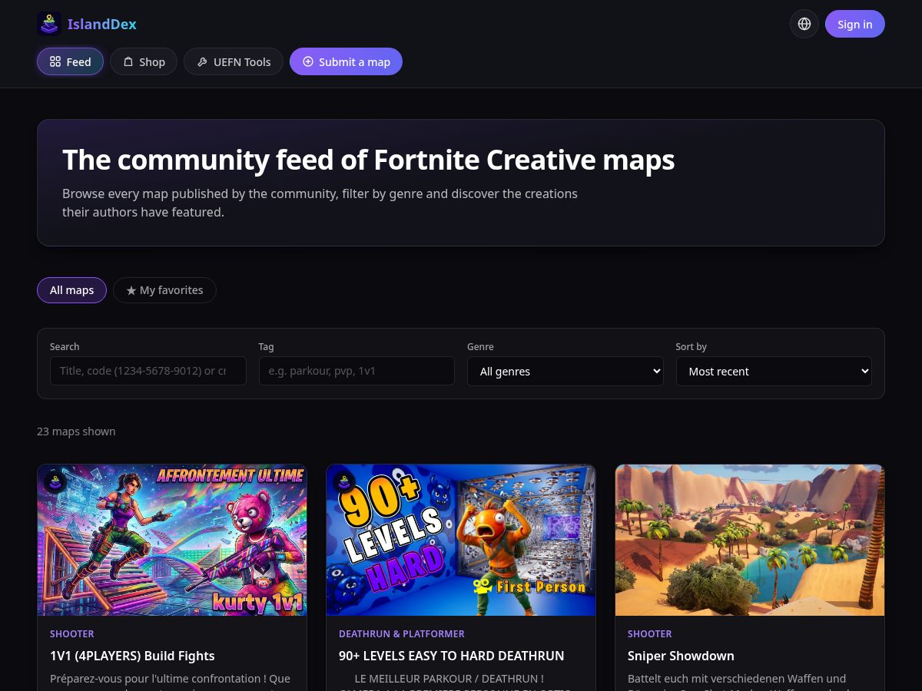The width and height of the screenshot is (922, 691).
Task: Click the wrench icon in UEFN Tools
Action: point(202,61)
